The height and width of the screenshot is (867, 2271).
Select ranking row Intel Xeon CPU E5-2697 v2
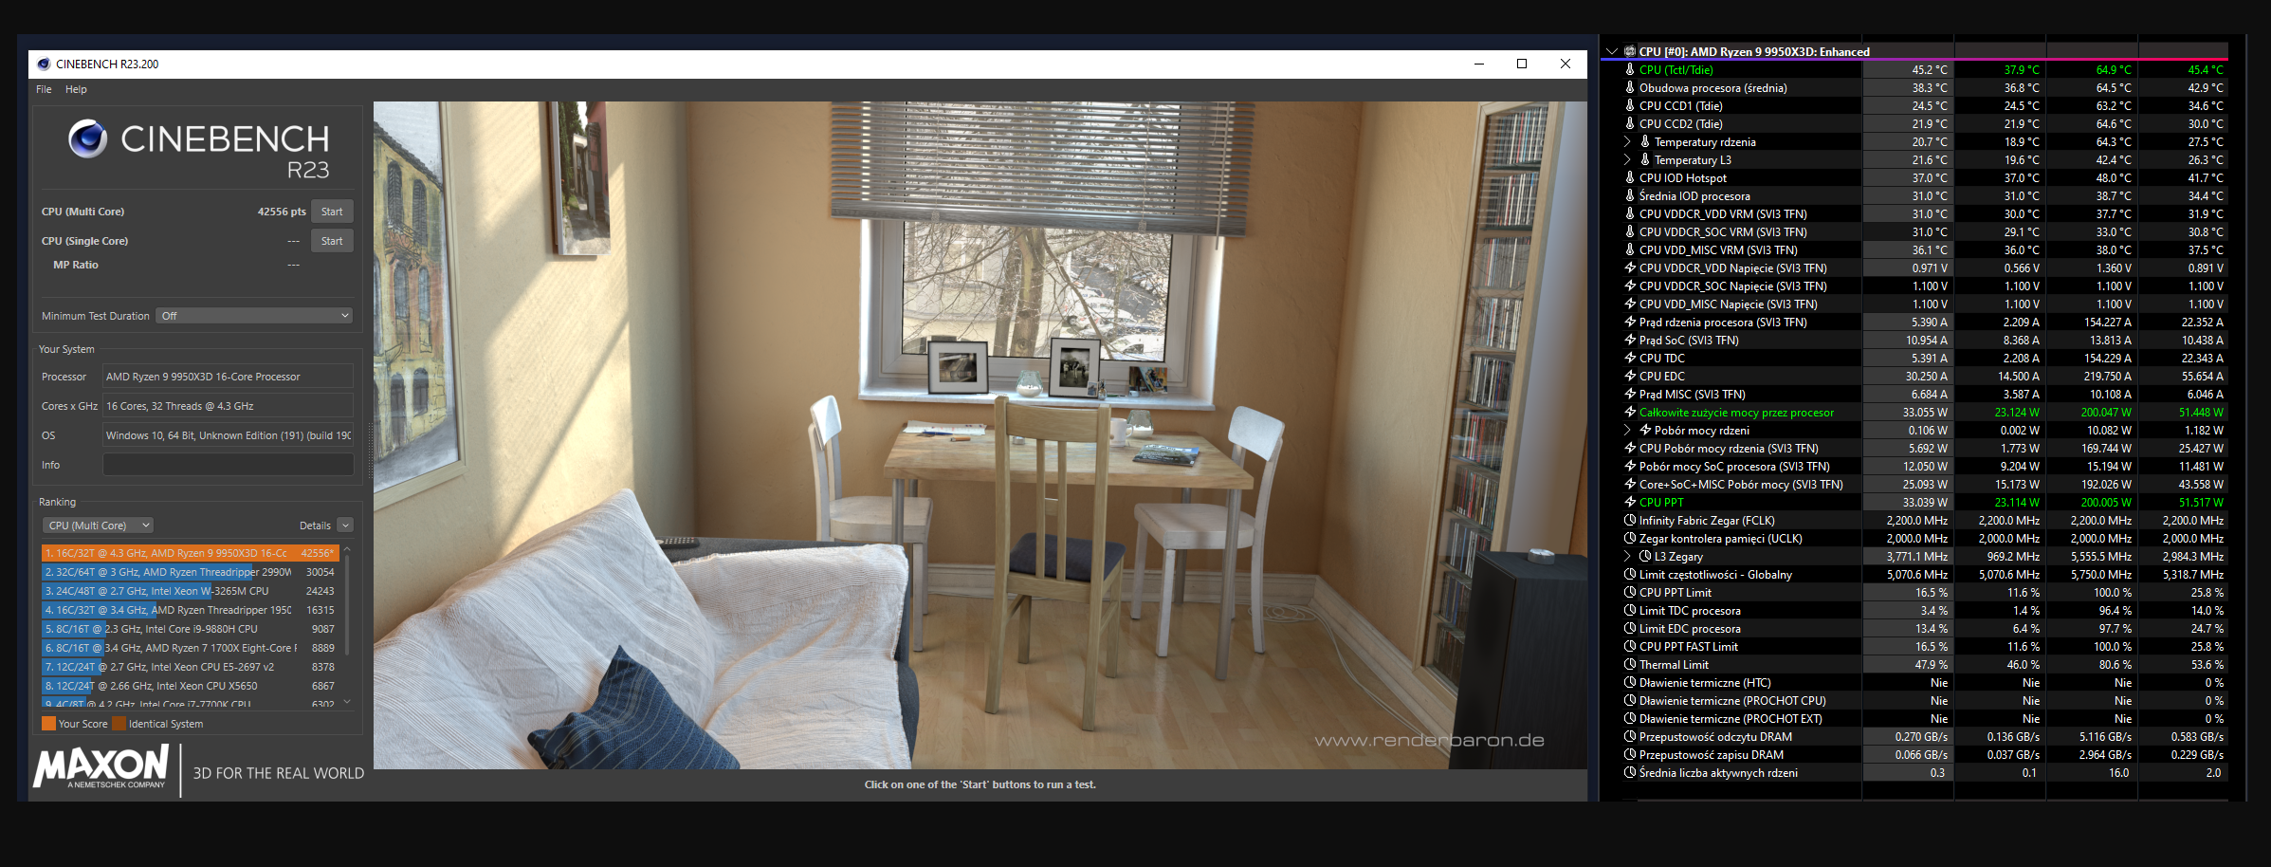(190, 667)
